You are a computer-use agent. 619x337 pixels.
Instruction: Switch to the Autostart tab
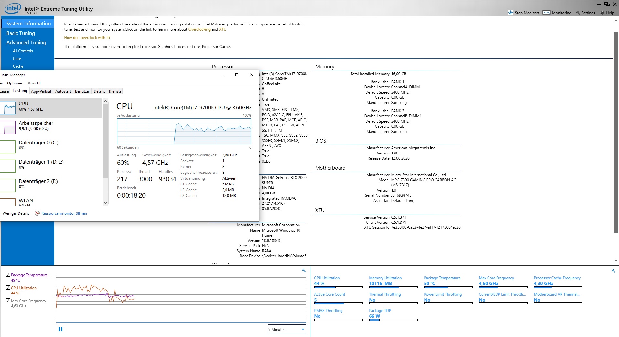click(63, 91)
